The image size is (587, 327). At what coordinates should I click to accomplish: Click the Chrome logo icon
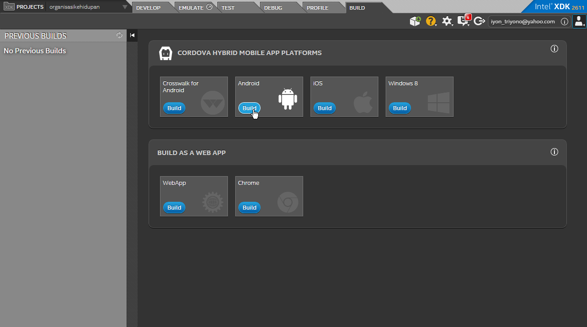[288, 202]
